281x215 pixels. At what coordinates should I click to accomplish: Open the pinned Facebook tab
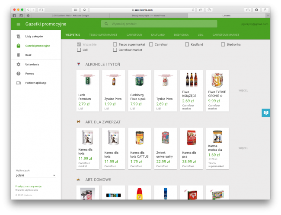point(14,16)
